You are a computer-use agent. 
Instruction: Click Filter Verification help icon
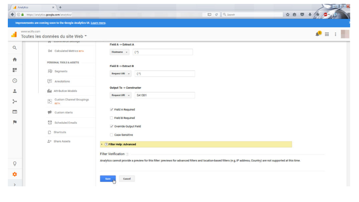click(127, 154)
